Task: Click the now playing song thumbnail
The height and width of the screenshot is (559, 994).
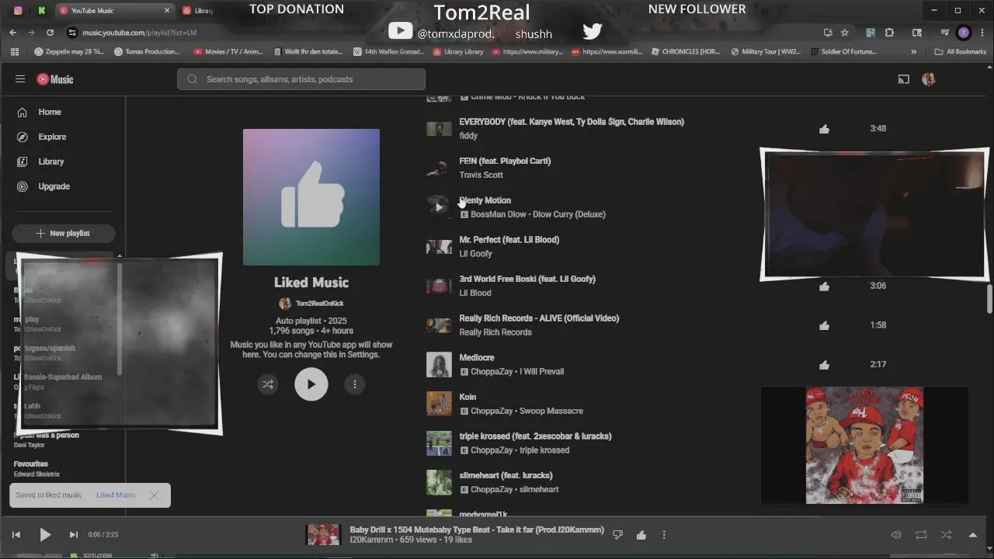Action: point(324,535)
